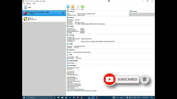The image size is (177, 99).
Task: Open the Help menu
Action: pyautogui.click(x=34, y=4)
